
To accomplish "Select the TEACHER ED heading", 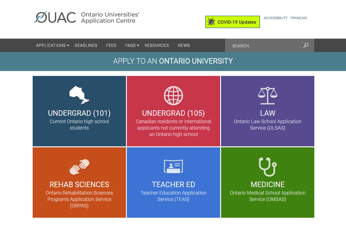I will [x=173, y=184].
